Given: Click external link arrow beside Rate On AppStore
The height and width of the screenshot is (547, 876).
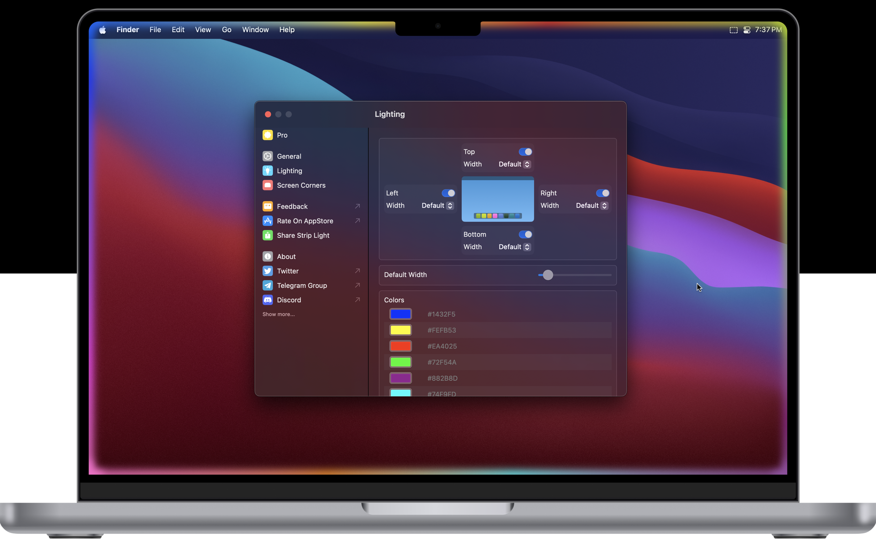Looking at the screenshot, I should click(x=357, y=221).
